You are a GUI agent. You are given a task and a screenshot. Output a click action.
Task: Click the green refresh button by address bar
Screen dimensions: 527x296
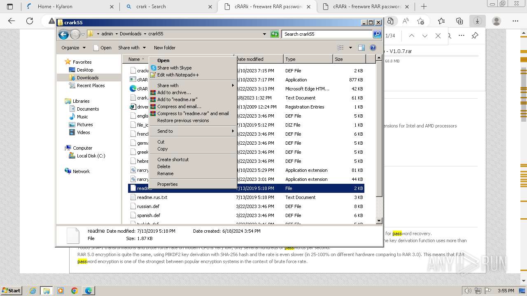tap(275, 34)
